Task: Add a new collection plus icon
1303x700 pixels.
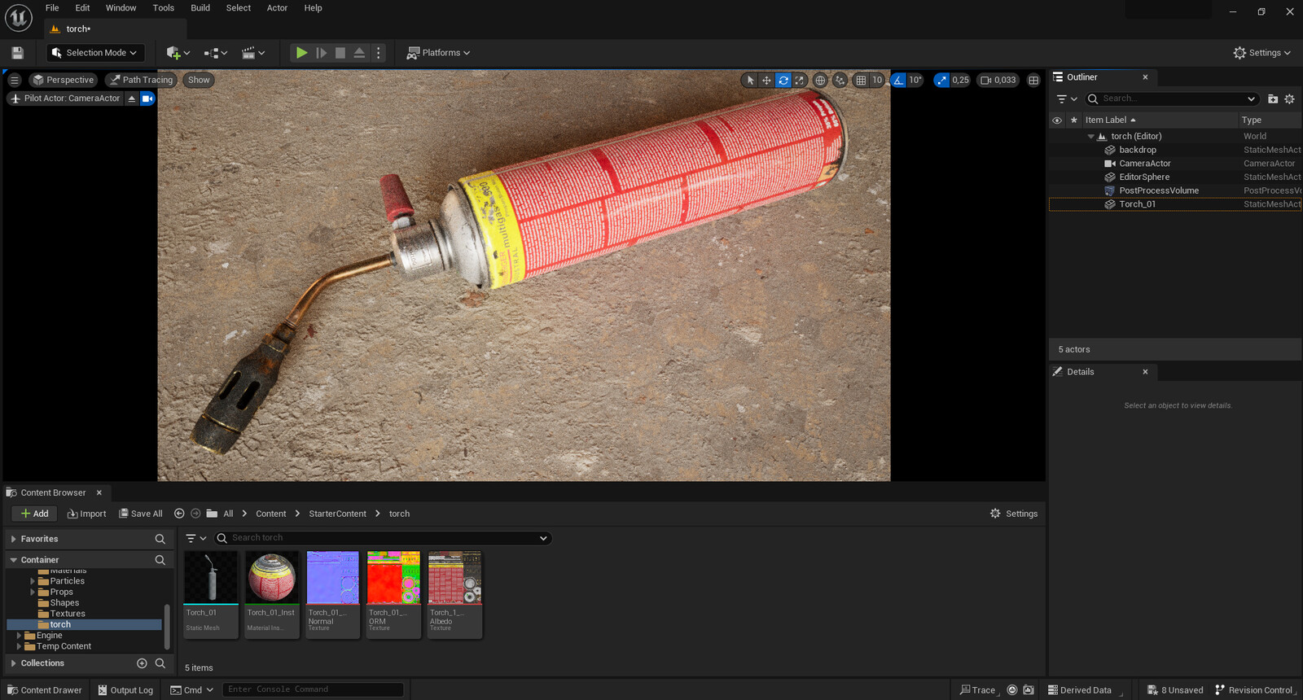Action: point(142,663)
